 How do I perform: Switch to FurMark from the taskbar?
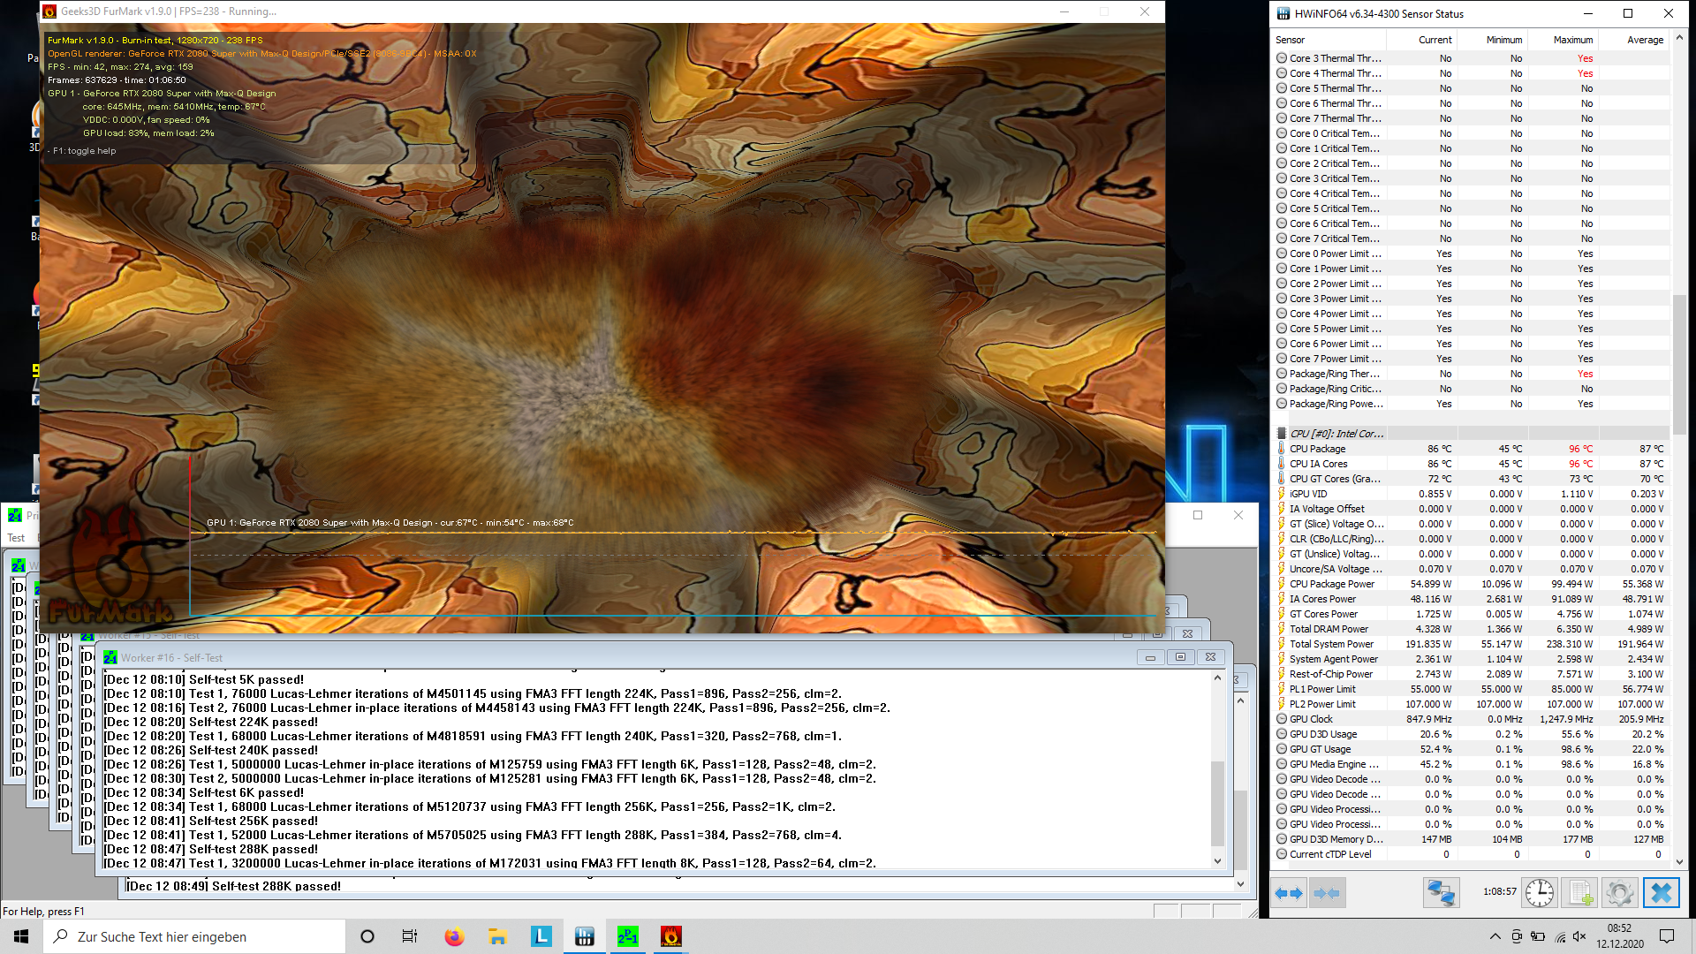[670, 936]
